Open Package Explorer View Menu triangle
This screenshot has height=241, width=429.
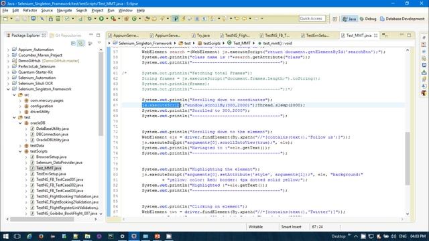pyautogui.click(x=99, y=43)
